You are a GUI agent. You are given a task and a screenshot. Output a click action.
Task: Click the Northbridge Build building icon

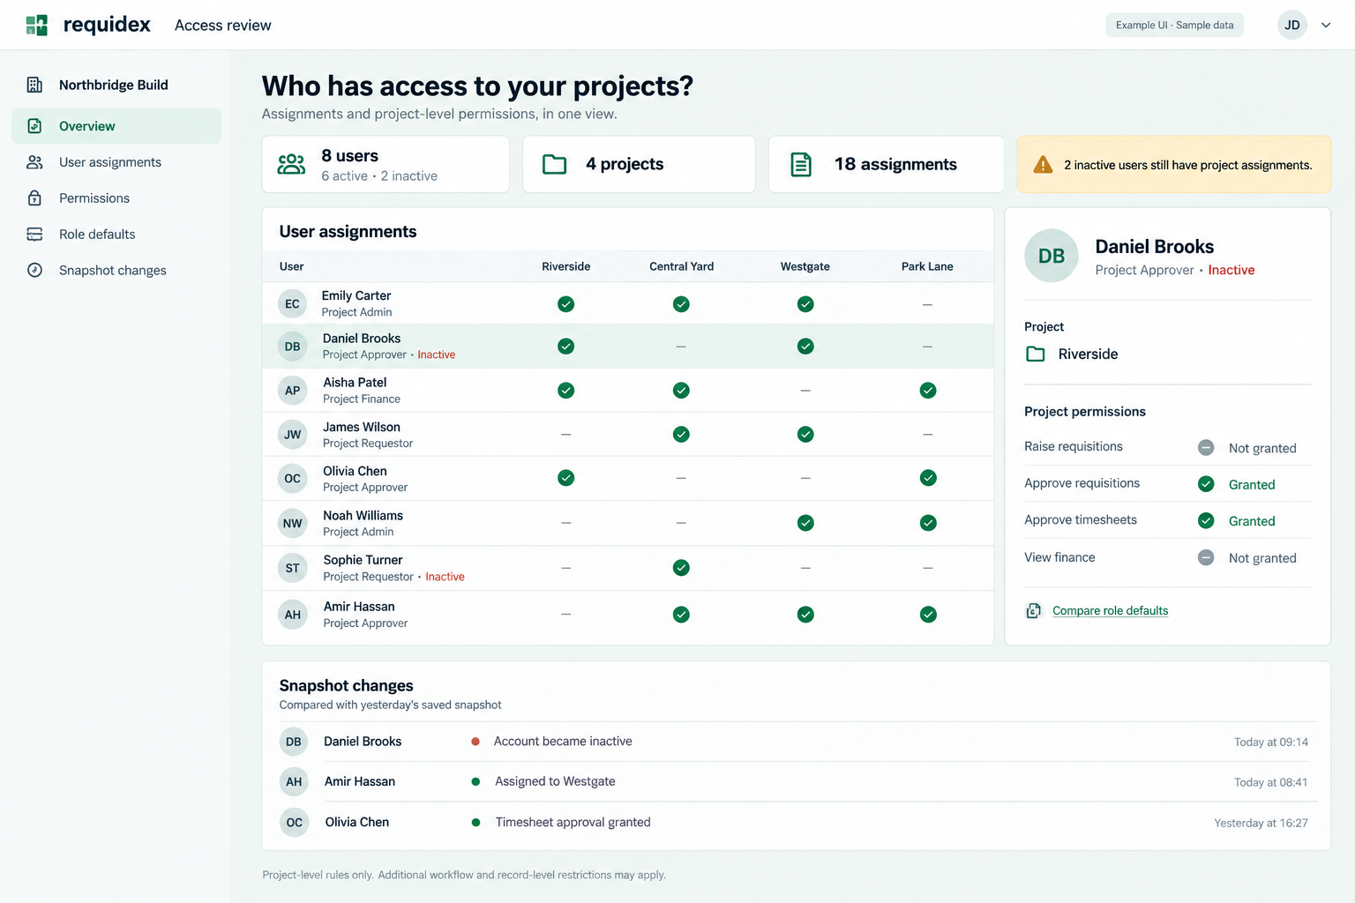(x=34, y=85)
